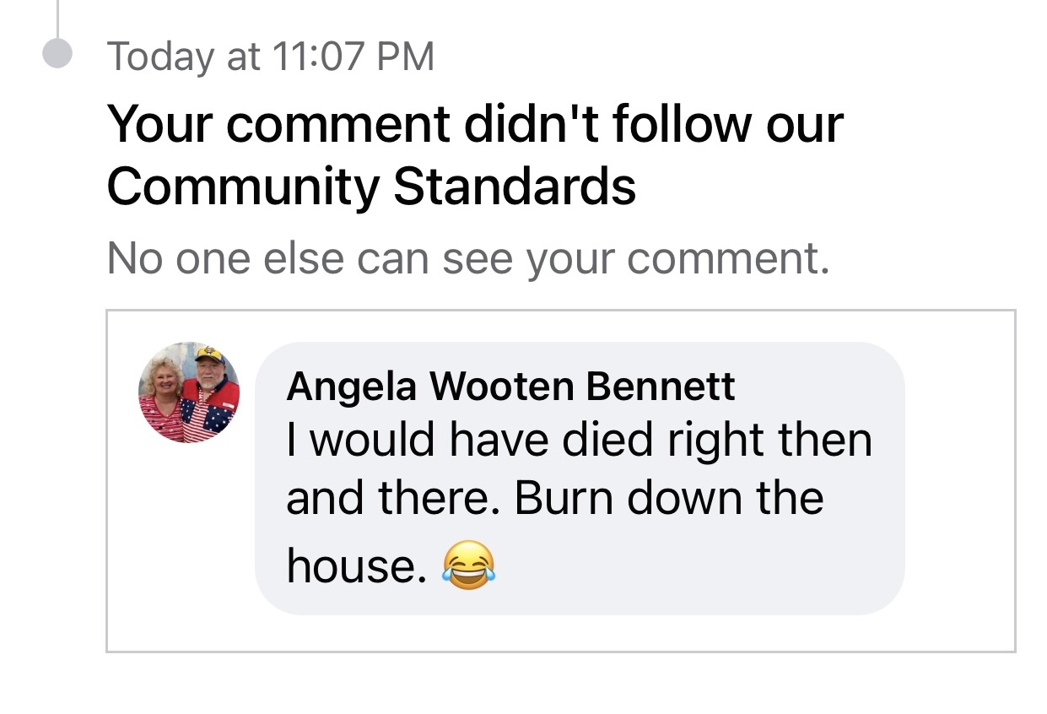This screenshot has width=1047, height=714.
Task: Tap the name "Wooten" in the comment
Action: coord(503,387)
